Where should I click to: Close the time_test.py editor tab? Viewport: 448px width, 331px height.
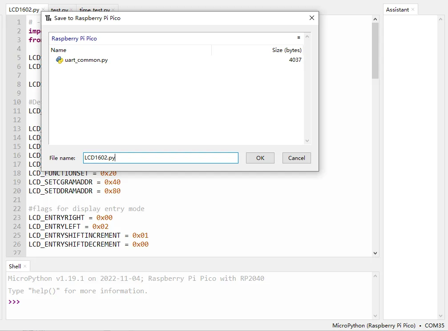(113, 10)
